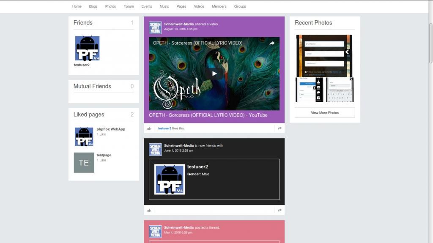Click View More Photos button

tap(325, 113)
